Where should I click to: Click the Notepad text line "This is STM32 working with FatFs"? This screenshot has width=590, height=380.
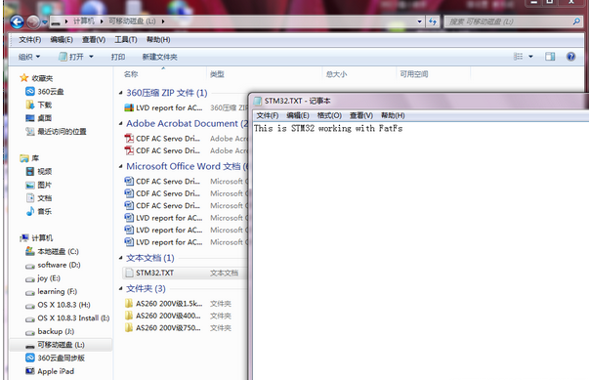(328, 129)
